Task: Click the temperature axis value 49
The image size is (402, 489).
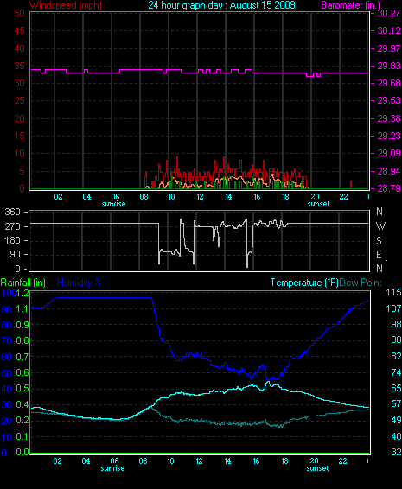Action: [396, 420]
